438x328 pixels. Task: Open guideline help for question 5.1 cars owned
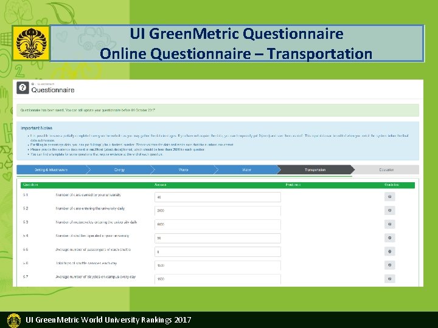point(390,197)
